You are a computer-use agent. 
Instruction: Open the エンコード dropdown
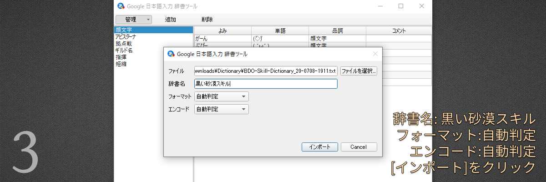(221, 109)
